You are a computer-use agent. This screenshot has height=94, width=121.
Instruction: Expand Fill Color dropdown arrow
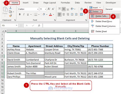click(x=47, y=14)
